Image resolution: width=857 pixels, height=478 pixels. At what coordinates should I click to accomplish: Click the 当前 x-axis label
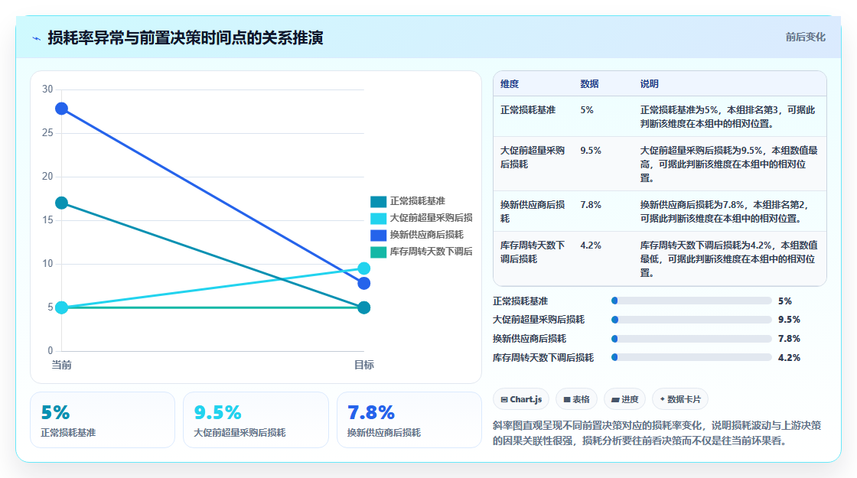pyautogui.click(x=62, y=365)
